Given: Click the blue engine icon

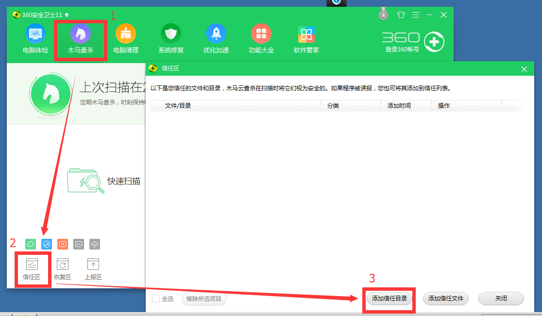Looking at the screenshot, I should pos(46,244).
